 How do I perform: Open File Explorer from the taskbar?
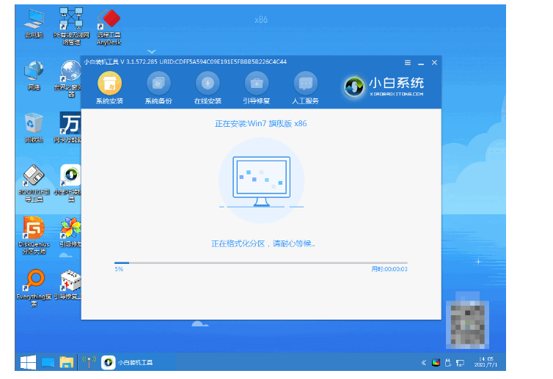pyautogui.click(x=66, y=361)
